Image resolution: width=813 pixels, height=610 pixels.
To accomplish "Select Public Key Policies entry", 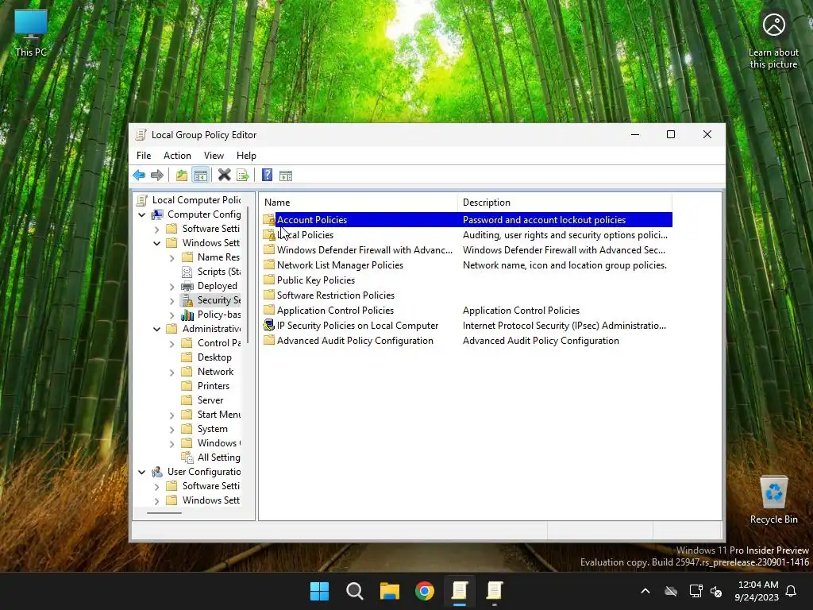I will pyautogui.click(x=316, y=280).
